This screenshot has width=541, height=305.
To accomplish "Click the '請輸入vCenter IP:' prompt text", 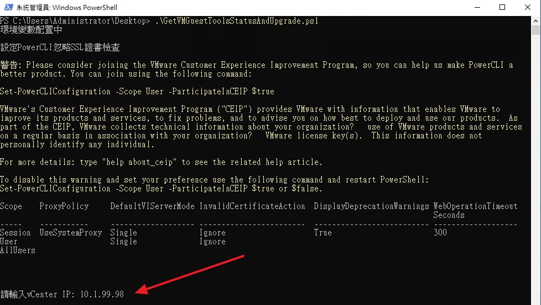I will [37, 295].
